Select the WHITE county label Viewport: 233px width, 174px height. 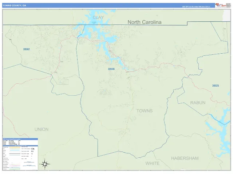pos(153,163)
